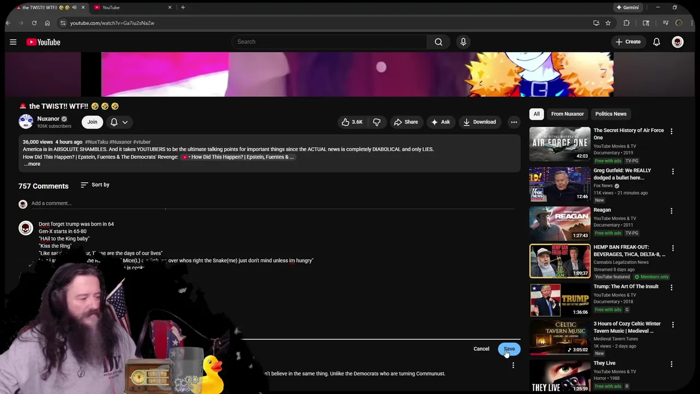Open options for the Celtic Winter Tavern Music video

click(x=673, y=325)
